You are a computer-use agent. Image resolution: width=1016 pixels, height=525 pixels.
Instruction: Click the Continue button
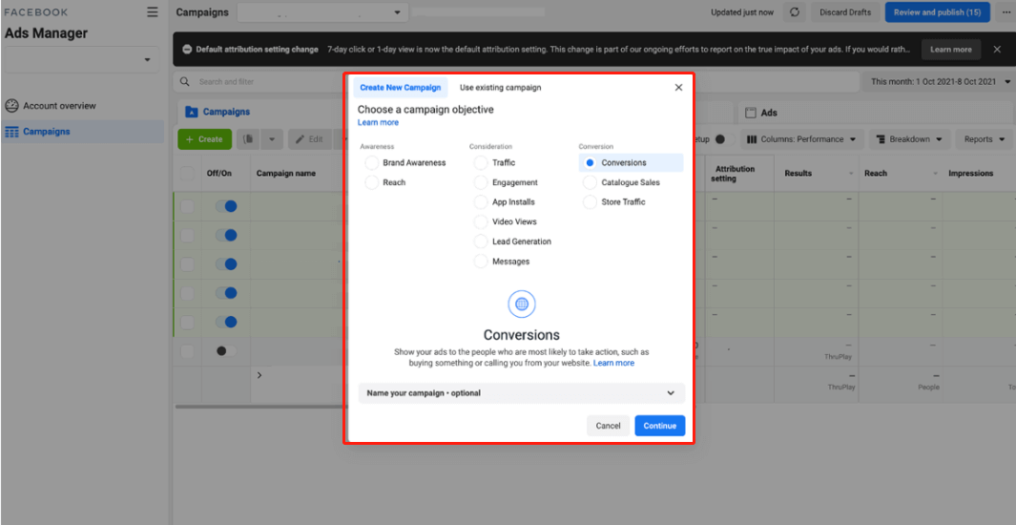(659, 426)
